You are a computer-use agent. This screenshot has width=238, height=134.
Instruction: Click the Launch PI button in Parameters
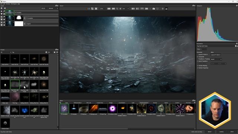tap(216, 55)
